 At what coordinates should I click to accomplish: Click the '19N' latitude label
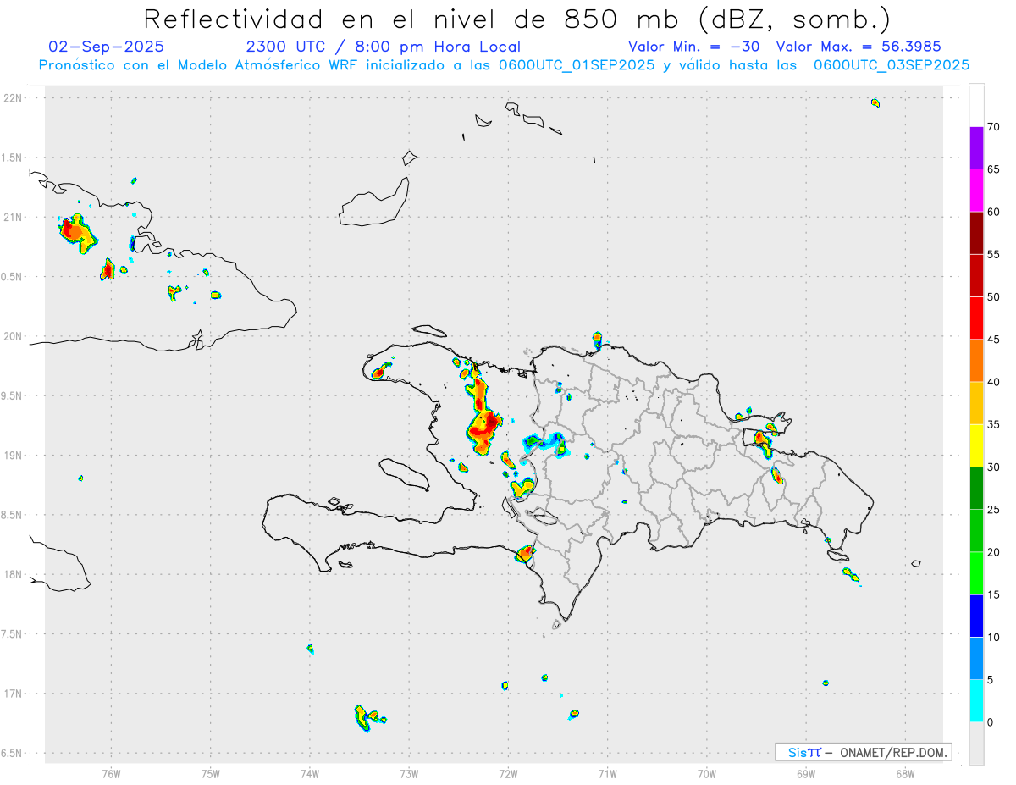[14, 455]
